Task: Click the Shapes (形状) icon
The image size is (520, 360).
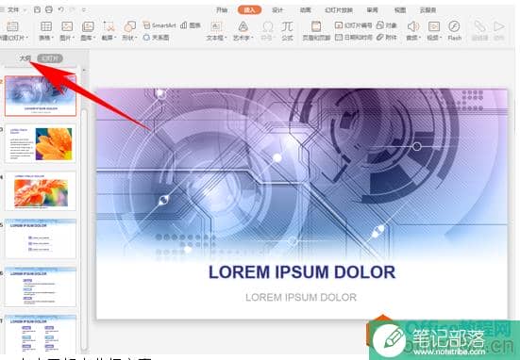Action: click(x=129, y=30)
